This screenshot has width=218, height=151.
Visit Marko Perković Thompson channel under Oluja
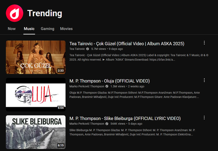coord(87,86)
